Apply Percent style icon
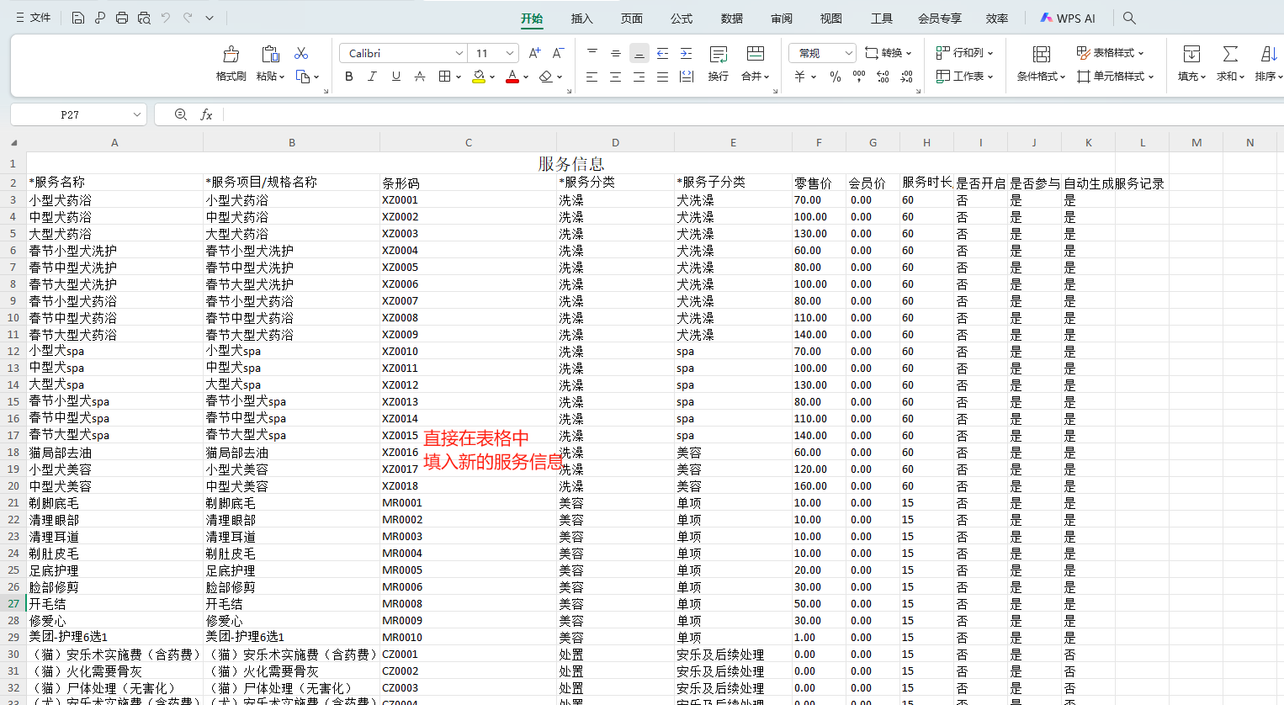 tap(835, 77)
